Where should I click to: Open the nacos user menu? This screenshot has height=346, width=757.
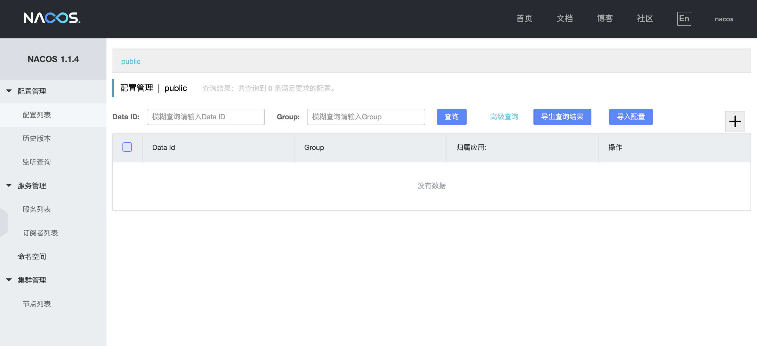point(724,19)
